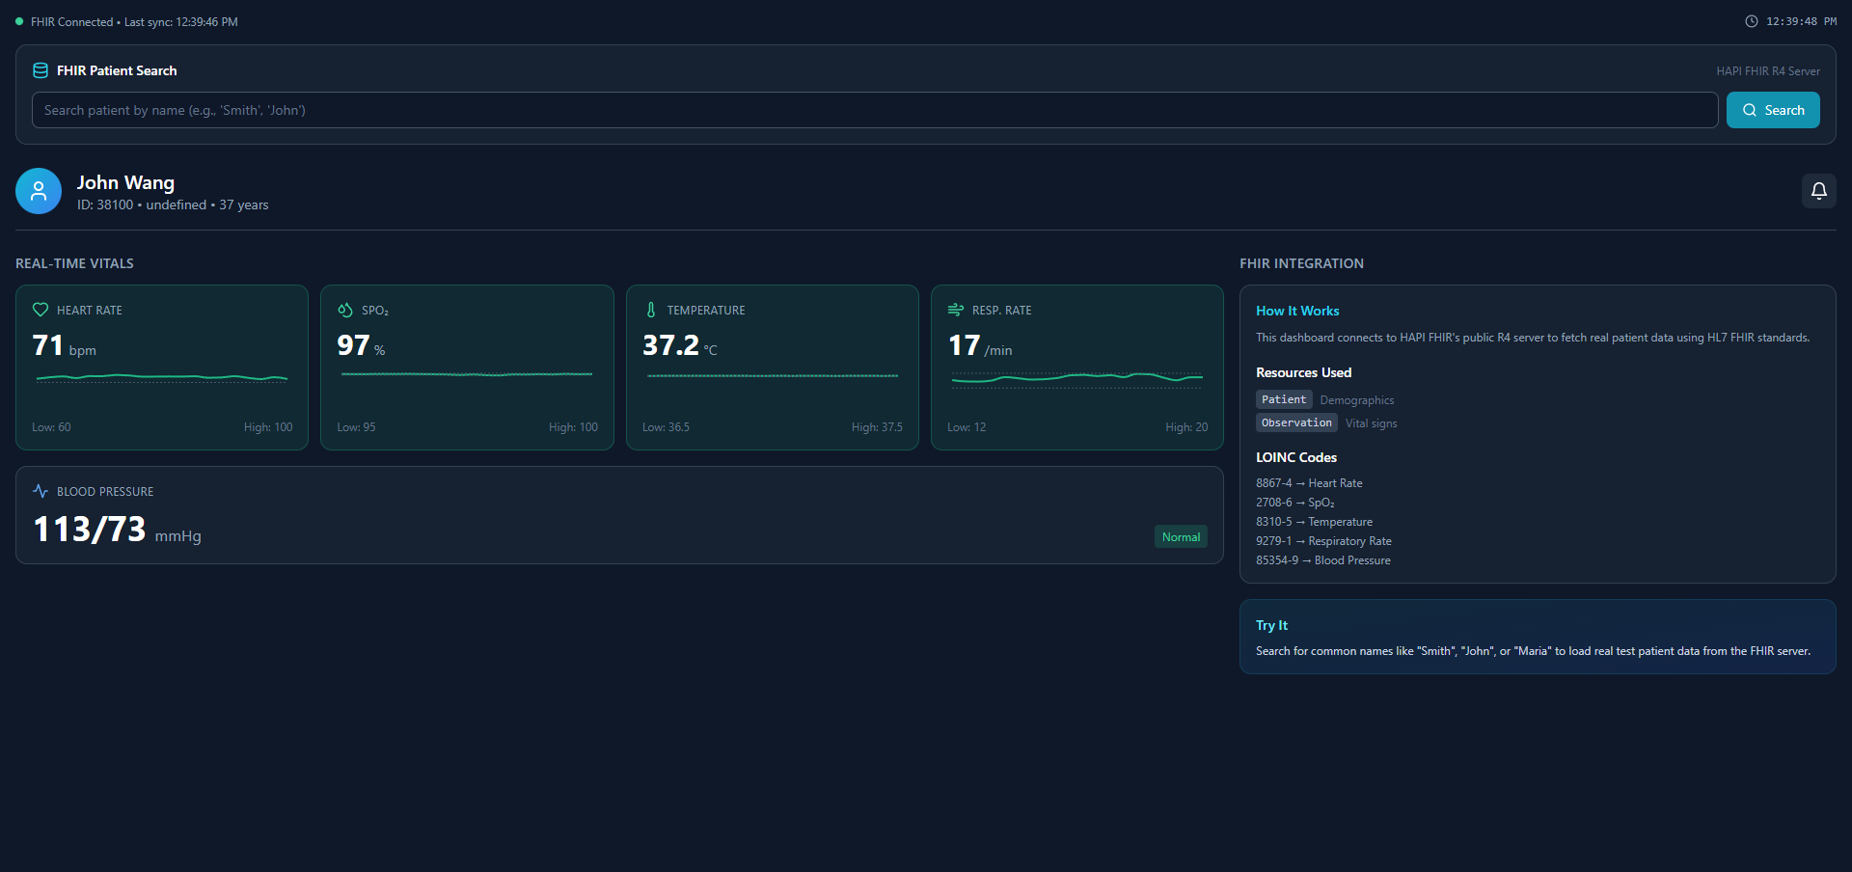Click the Try It heading

click(1271, 625)
